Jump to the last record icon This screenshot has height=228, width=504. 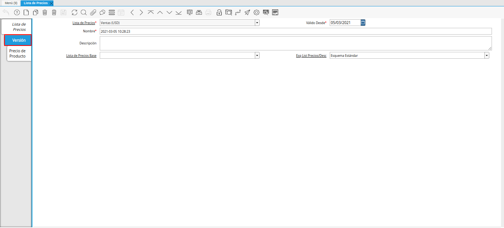(x=178, y=12)
